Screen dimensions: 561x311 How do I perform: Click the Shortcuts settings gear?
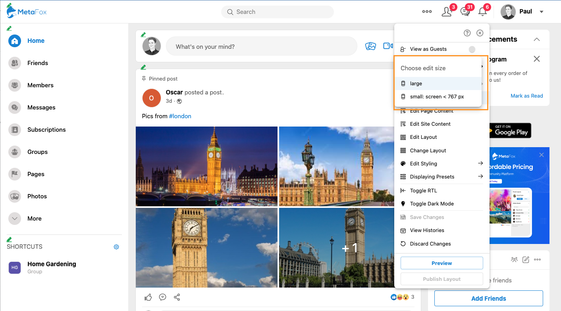116,247
